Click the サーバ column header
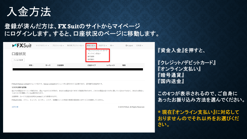 point(48,65)
